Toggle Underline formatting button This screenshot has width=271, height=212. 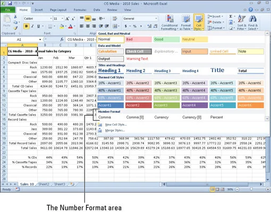38,26
